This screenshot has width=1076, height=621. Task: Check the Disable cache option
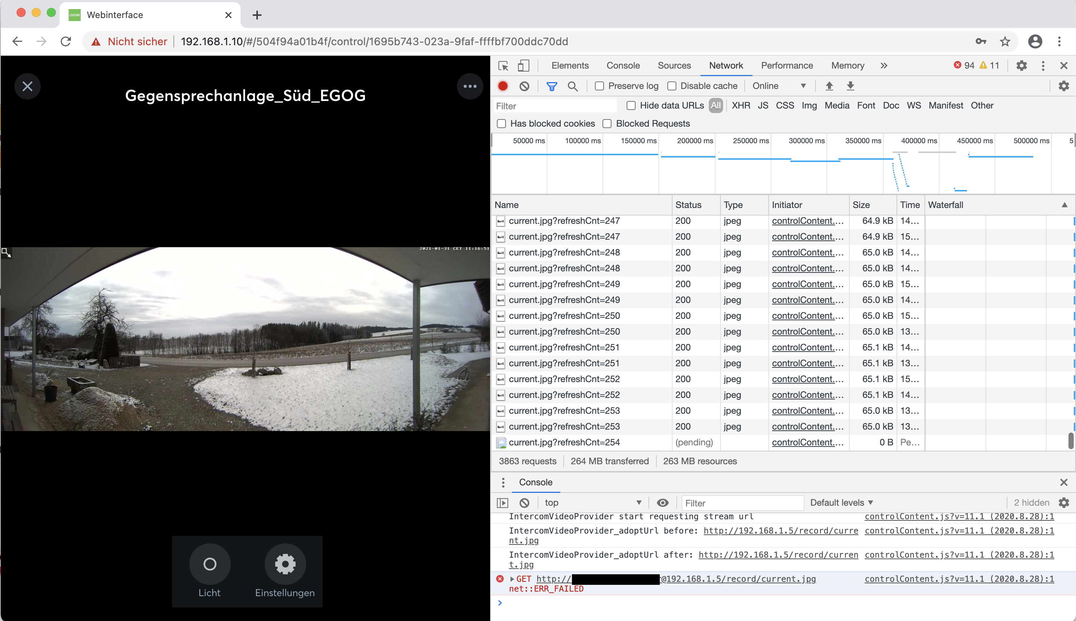click(x=672, y=86)
